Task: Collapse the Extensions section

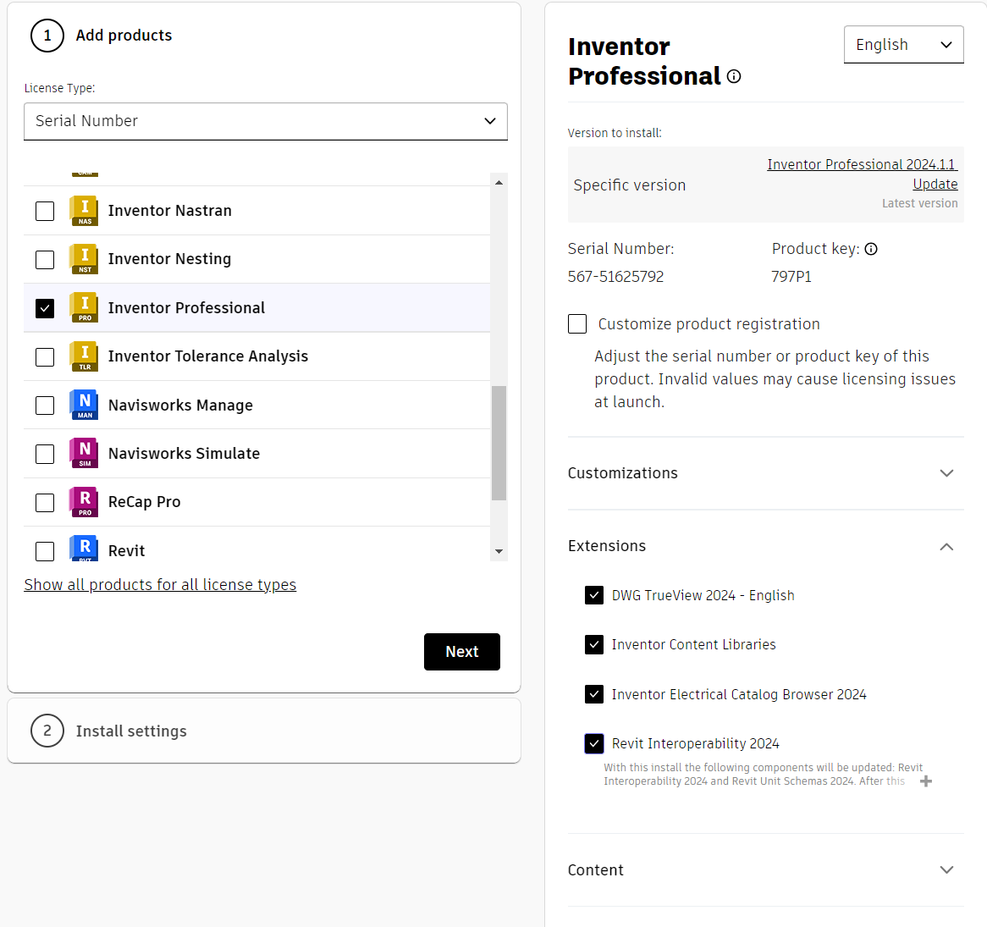Action: (946, 547)
